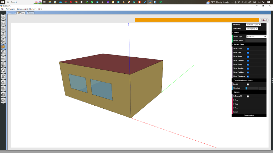
Task: Open the Measures tab in the sidebar
Action: tap(3, 89)
